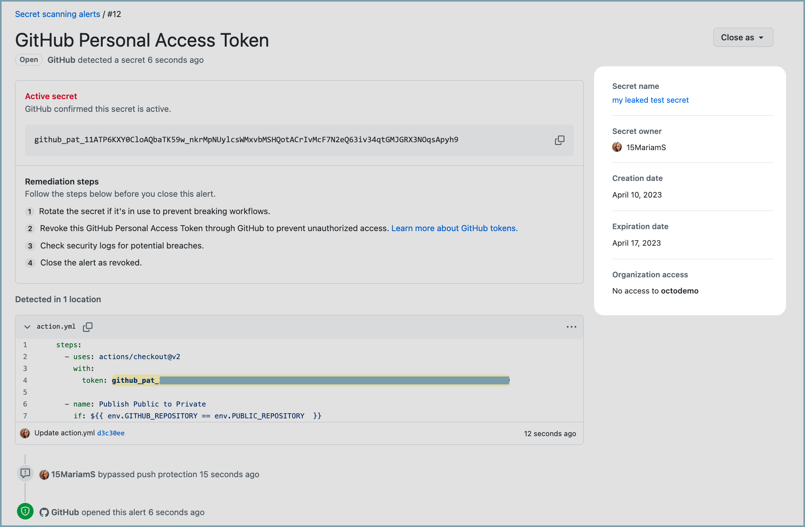This screenshot has height=527, width=805.
Task: Click the April 17, 2023 expiration date
Action: pos(636,243)
